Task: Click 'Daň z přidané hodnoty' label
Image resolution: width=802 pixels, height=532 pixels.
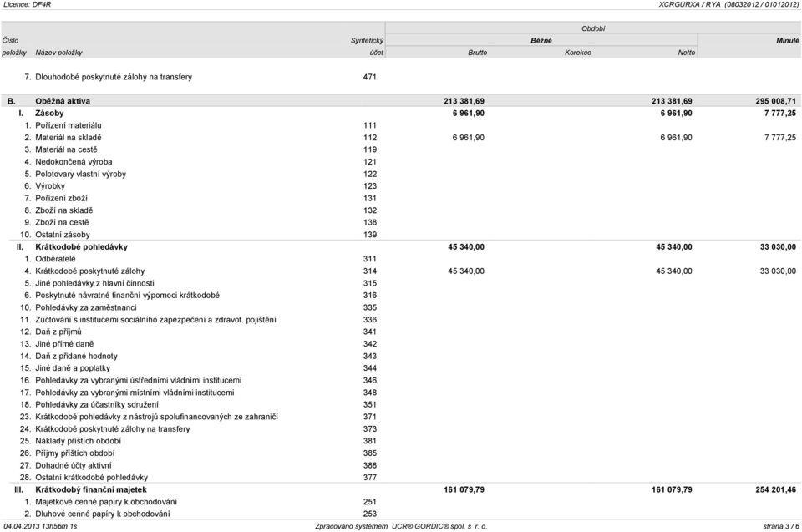Action: [76, 356]
